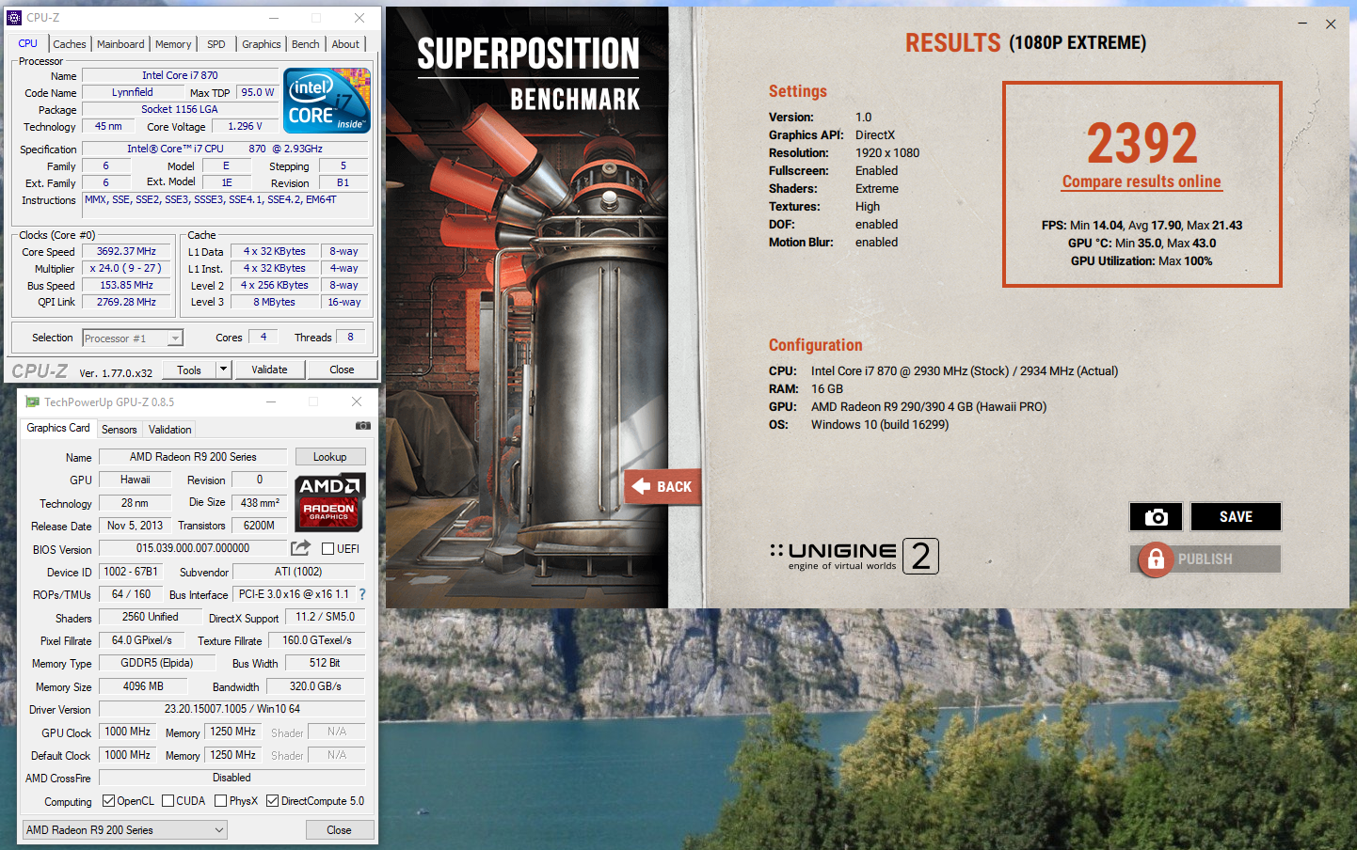Screen dimensions: 1357x850
Task: Toggle the OpenCL computing checkbox
Action: click(x=108, y=801)
